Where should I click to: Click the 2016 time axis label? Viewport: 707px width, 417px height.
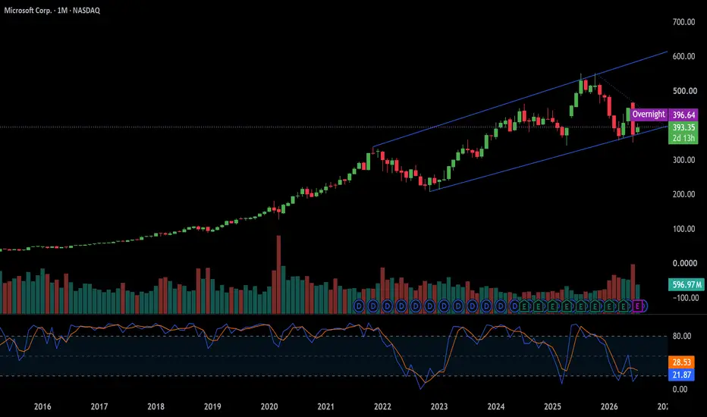(42, 406)
